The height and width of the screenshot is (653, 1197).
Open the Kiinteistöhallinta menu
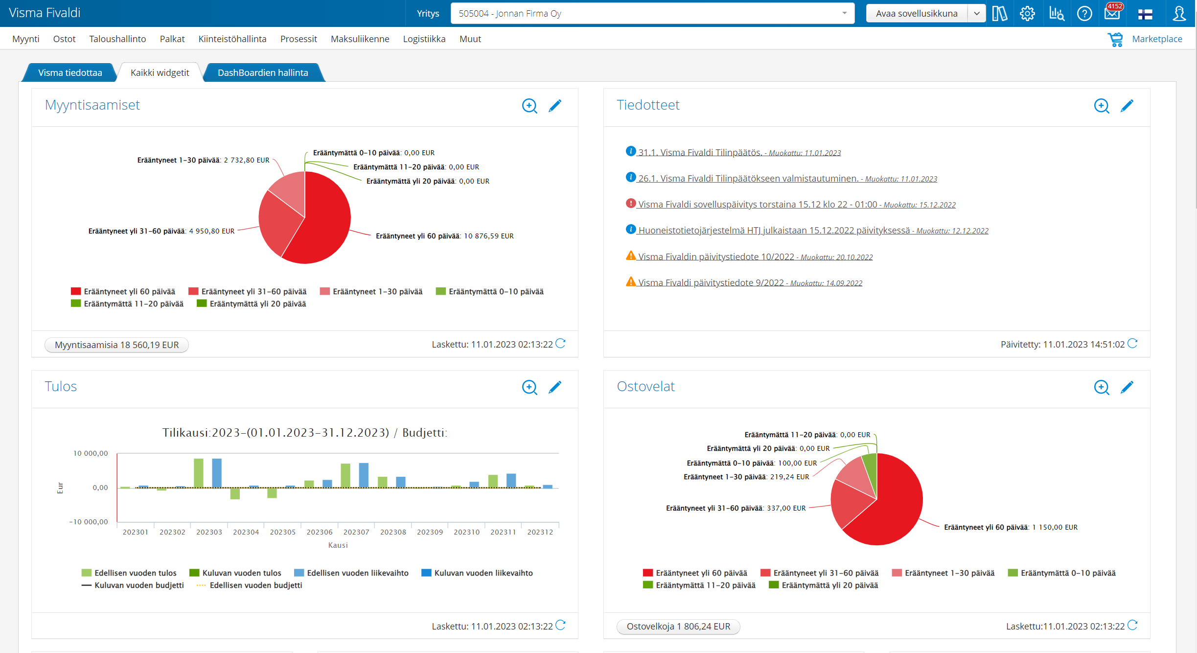pos(232,39)
